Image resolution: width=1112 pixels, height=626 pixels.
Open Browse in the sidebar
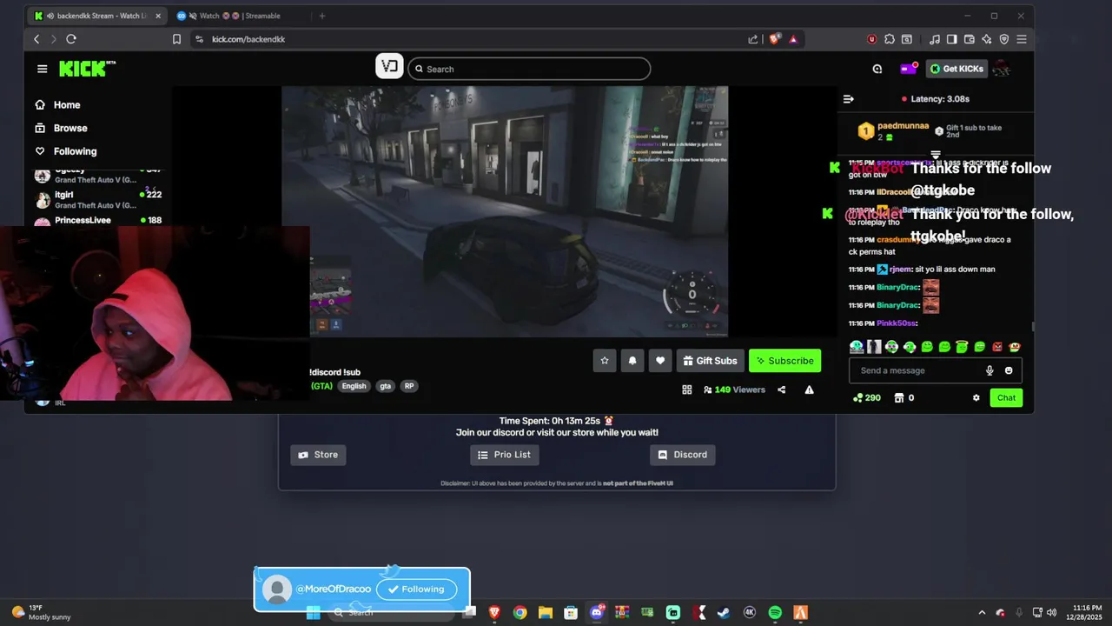[x=61, y=128]
